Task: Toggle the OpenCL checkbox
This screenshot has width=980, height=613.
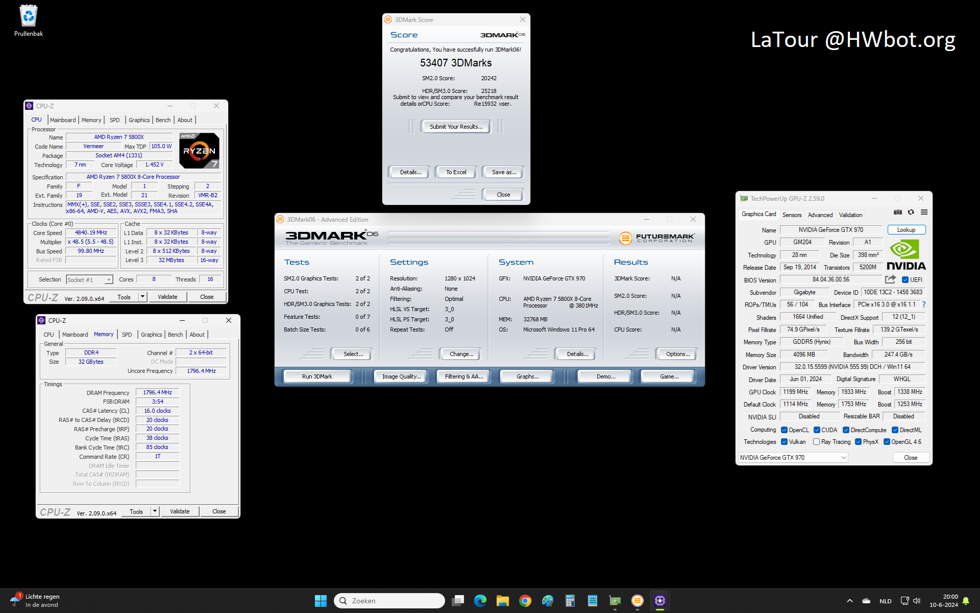Action: (x=784, y=430)
